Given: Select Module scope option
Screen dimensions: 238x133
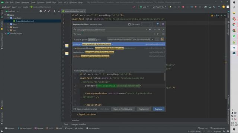Looking at the screenshot, I should coord(84,40).
